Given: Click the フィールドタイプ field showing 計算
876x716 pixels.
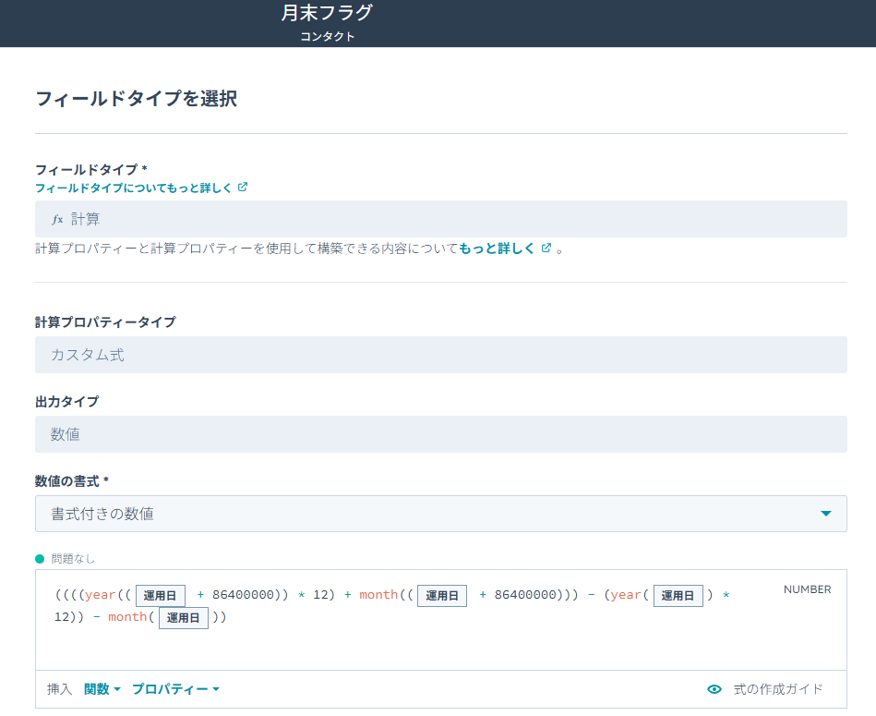Looking at the screenshot, I should point(440,219).
